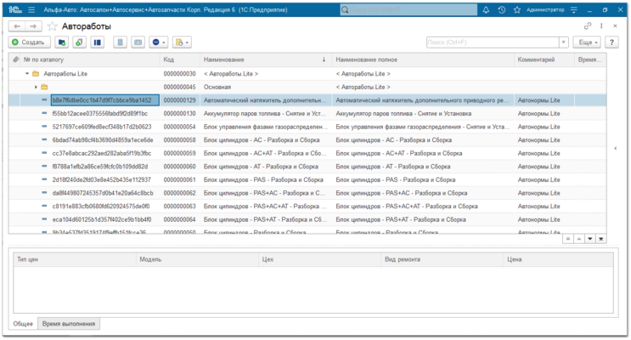Select row with code 0000000060

[x=307, y=167]
